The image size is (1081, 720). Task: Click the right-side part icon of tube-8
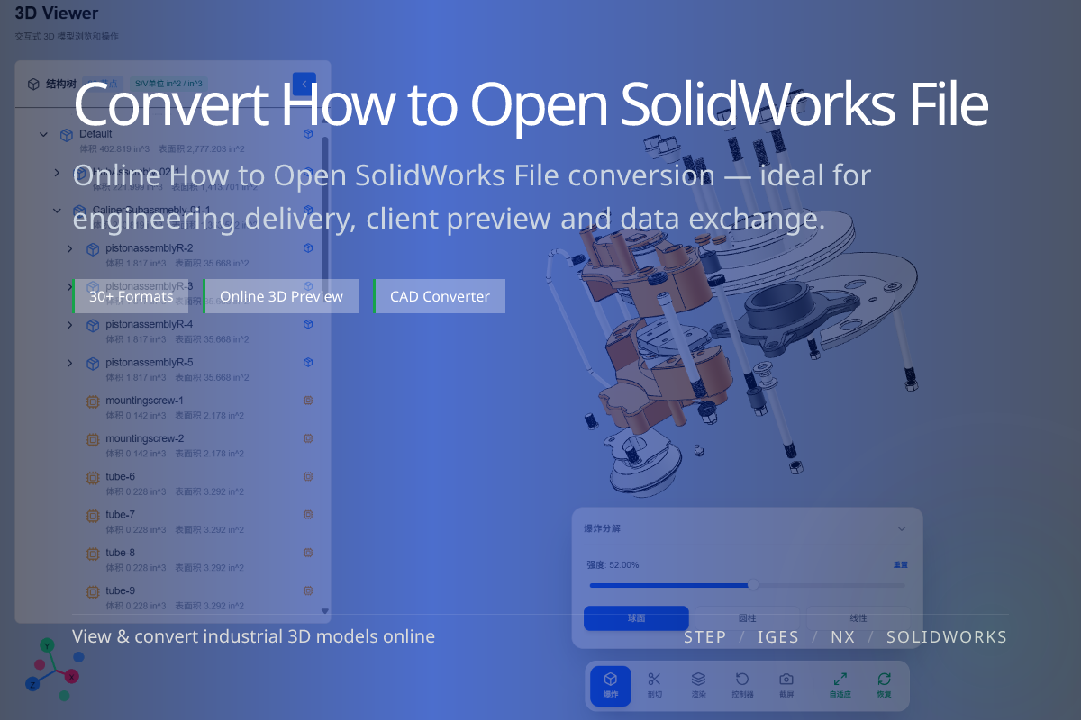(x=308, y=553)
